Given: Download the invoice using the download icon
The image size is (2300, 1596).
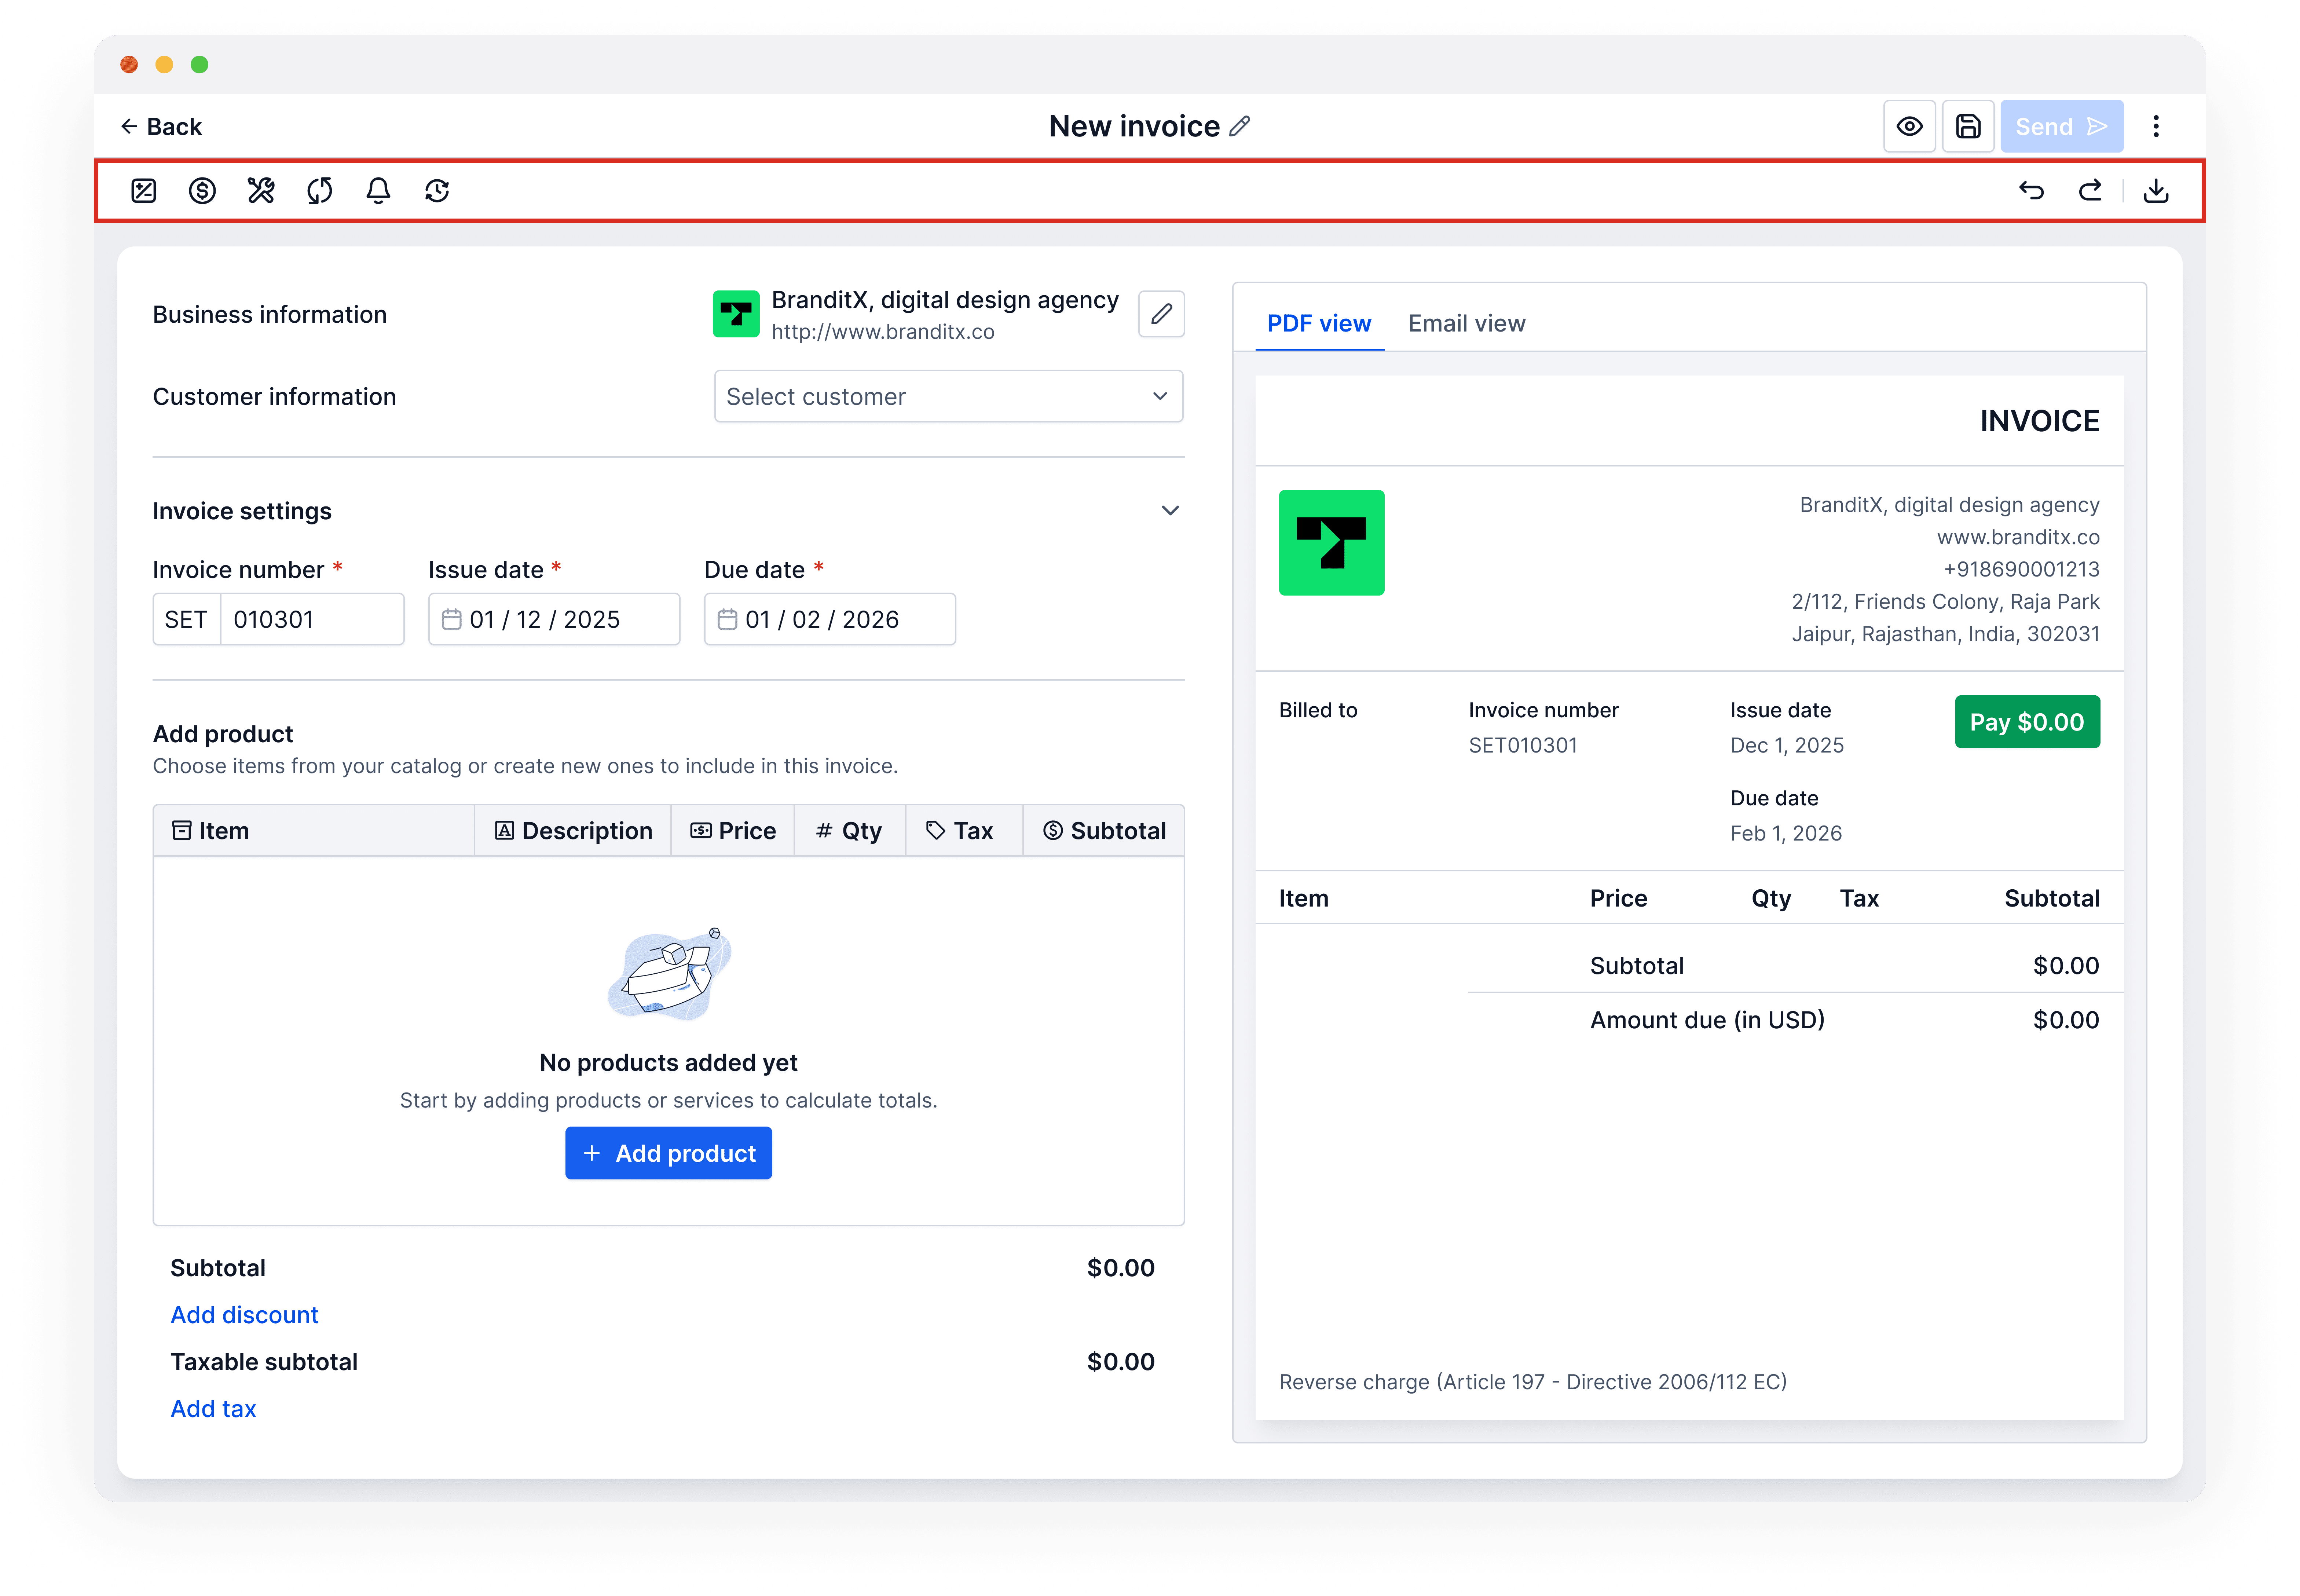Looking at the screenshot, I should pyautogui.click(x=2156, y=190).
